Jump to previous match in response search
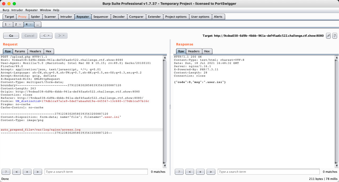The image size is (339, 182). point(190,172)
